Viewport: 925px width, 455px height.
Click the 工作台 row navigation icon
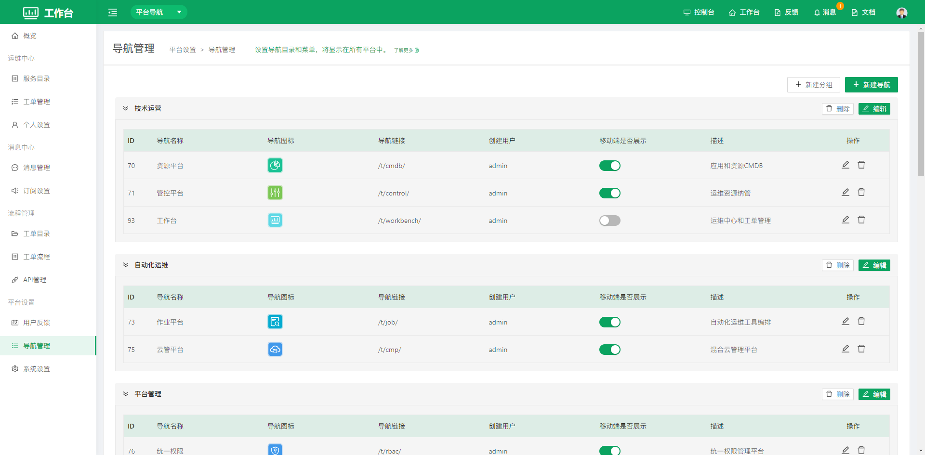[275, 221]
